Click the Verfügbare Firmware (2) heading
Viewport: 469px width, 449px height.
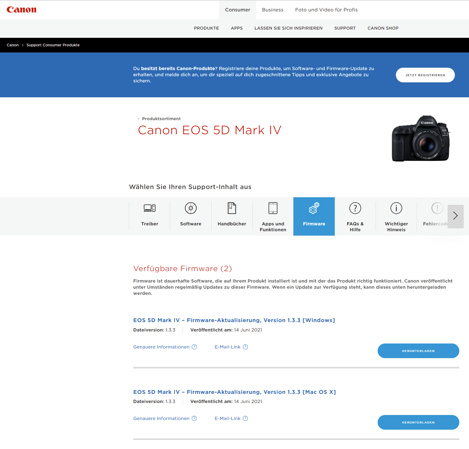[x=182, y=268]
